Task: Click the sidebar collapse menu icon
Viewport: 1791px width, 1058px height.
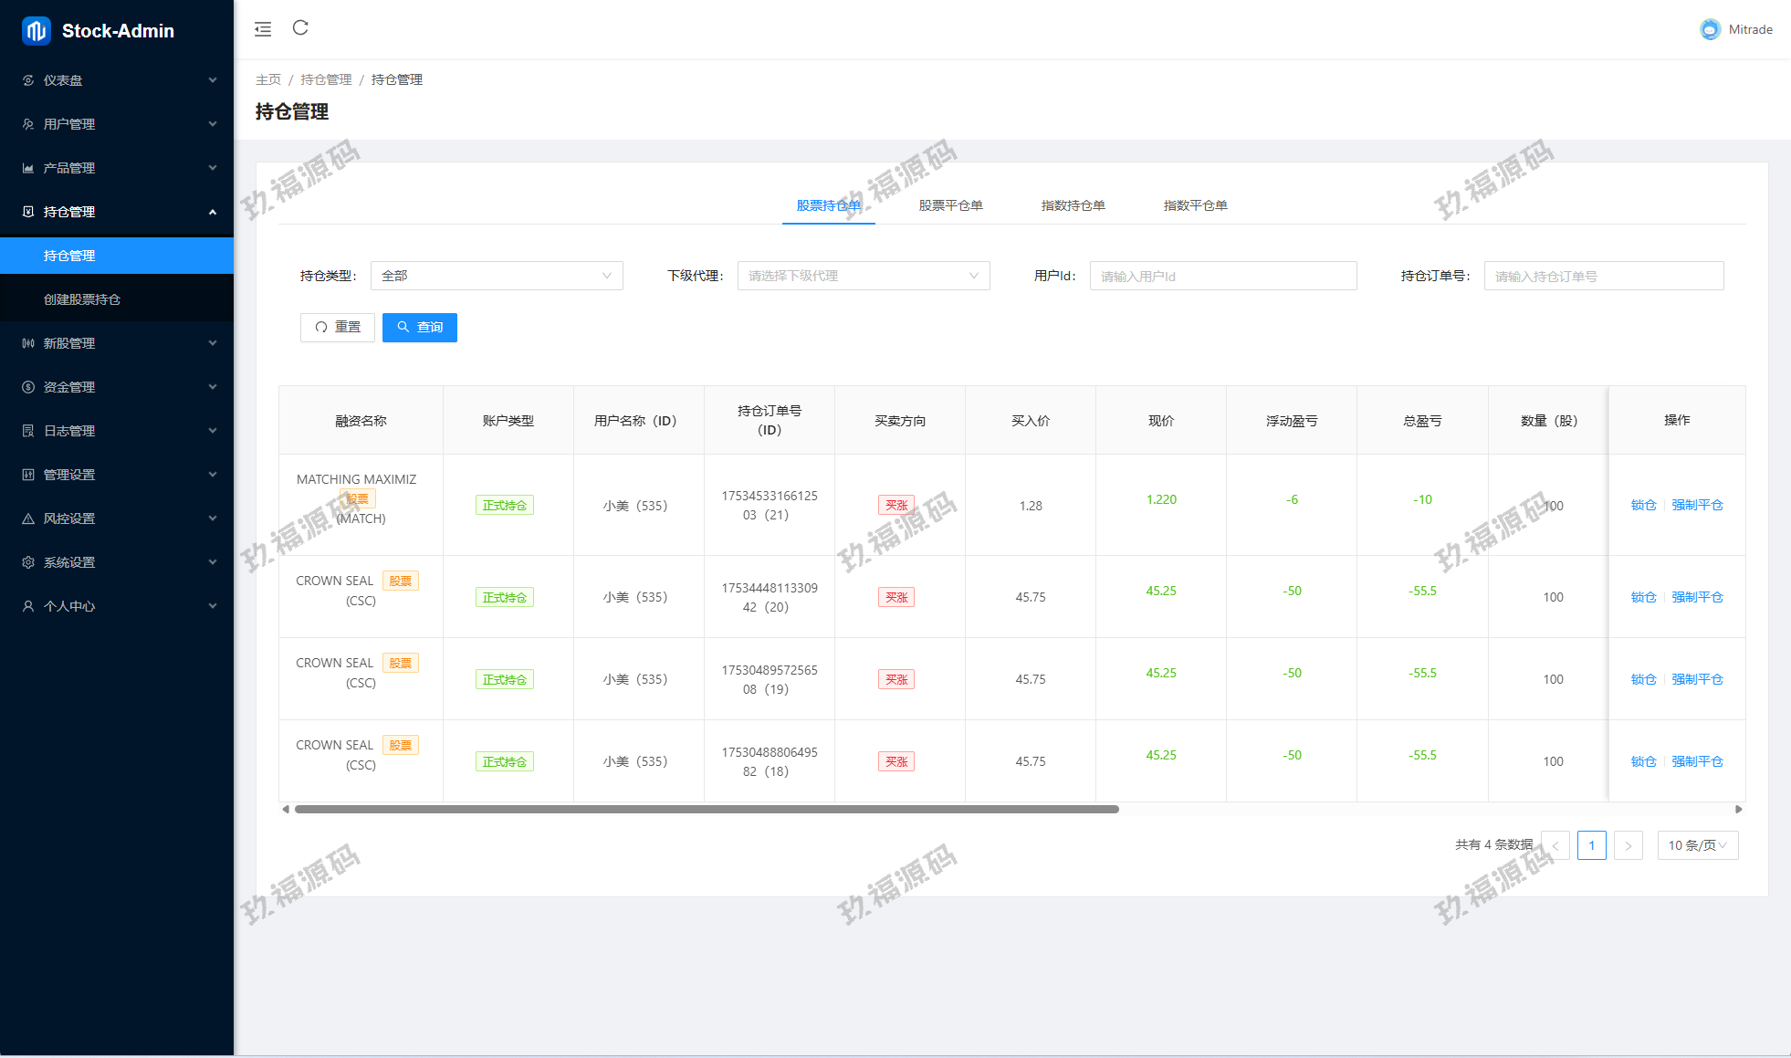Action: coord(263,29)
